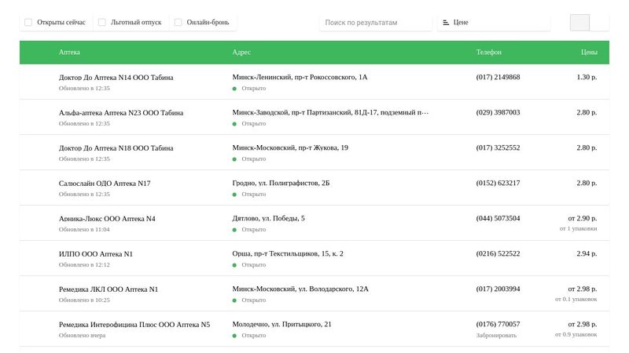The width and height of the screenshot is (629, 353).
Task: Click the Адрес column header
Action: point(241,53)
